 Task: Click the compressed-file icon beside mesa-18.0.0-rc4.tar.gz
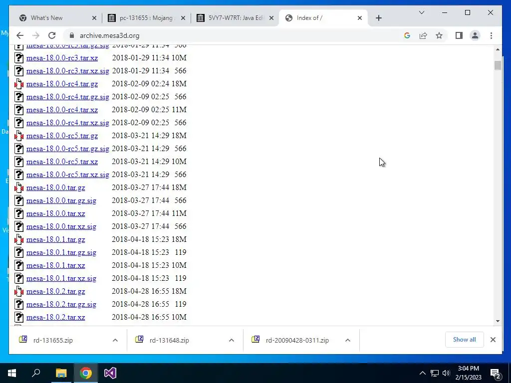19,84
